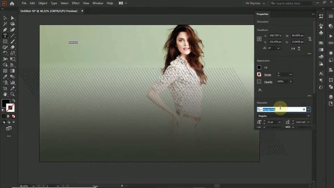The width and height of the screenshot is (334, 188).
Task: Switch to Draw Behind mode
Action: 9,122
